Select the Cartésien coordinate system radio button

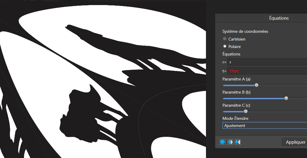pos(225,39)
